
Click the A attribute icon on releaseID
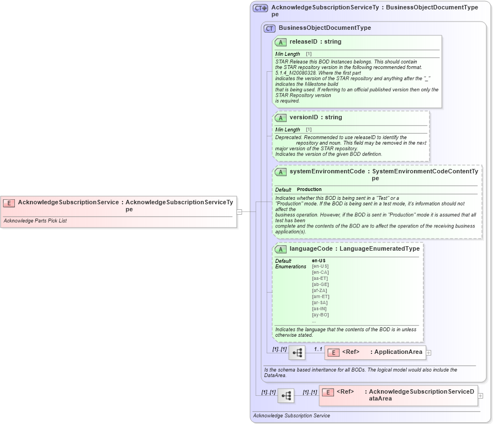[280, 41]
